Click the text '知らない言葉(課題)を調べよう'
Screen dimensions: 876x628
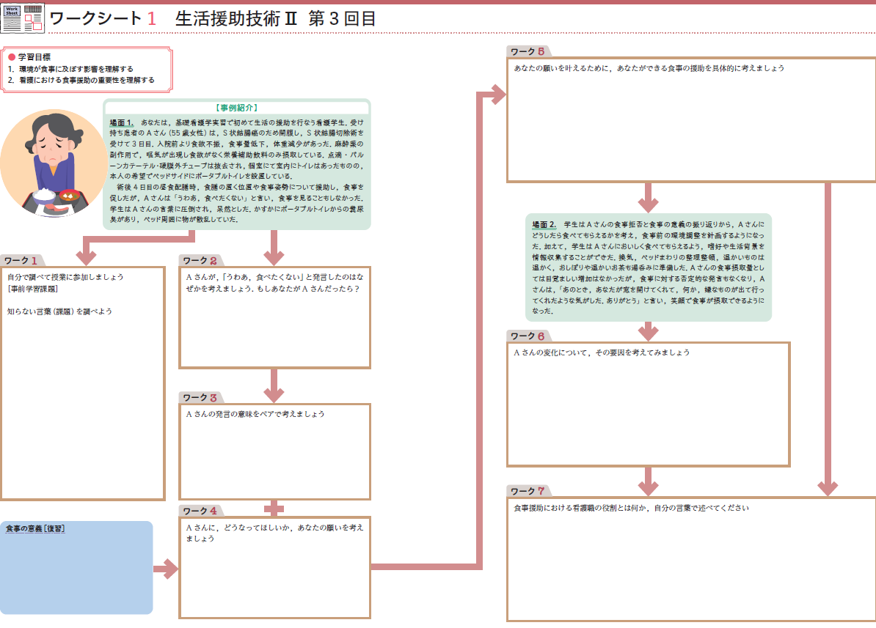tap(59, 311)
